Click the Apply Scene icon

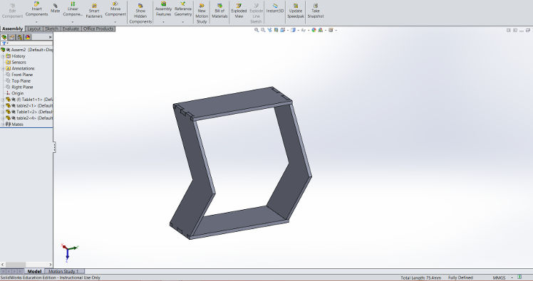pyautogui.click(x=320, y=30)
